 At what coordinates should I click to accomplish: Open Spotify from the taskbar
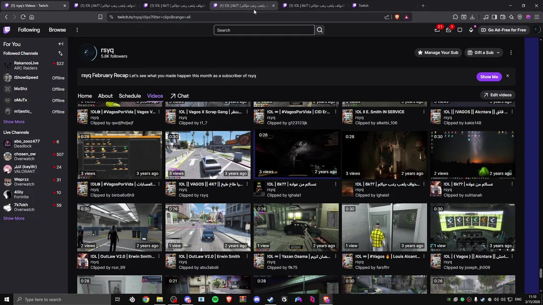point(215,299)
